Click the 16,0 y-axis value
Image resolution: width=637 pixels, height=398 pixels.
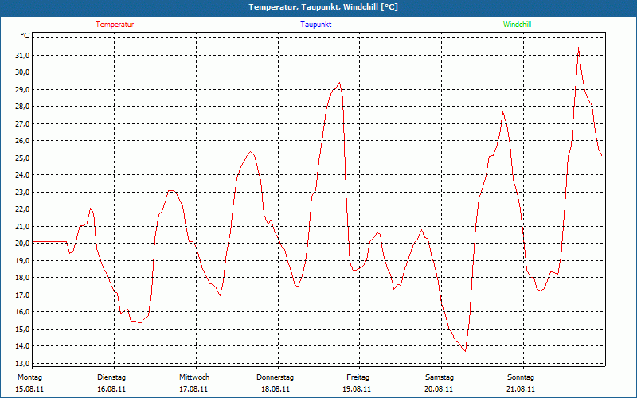tap(23, 312)
